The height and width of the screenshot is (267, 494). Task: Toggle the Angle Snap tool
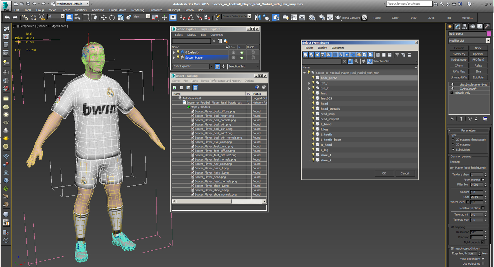pos(191,17)
